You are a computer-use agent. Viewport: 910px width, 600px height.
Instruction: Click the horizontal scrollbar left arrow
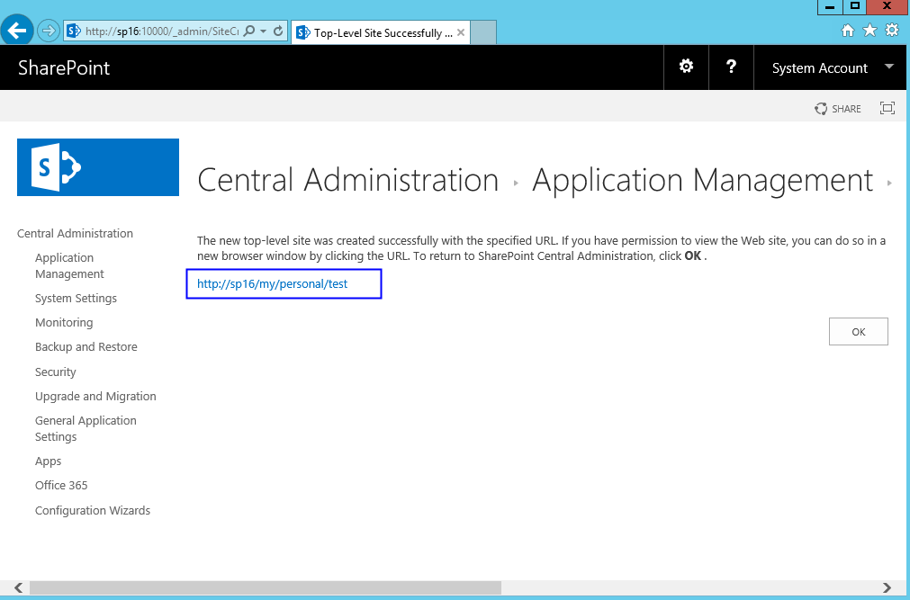click(19, 587)
